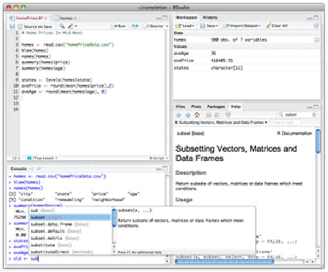Toggle the Source on Save checkbox

(x=20, y=26)
